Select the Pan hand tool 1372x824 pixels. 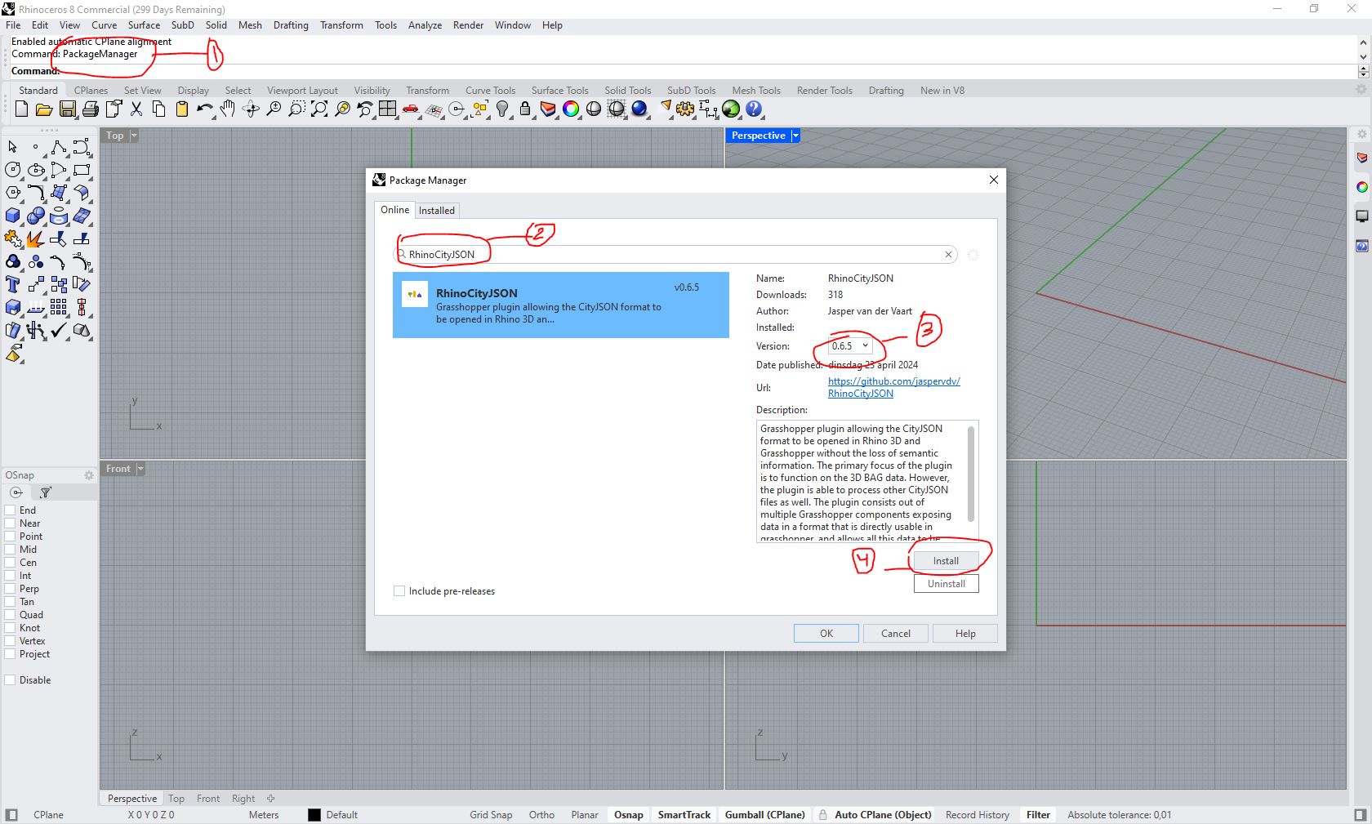coord(228,109)
